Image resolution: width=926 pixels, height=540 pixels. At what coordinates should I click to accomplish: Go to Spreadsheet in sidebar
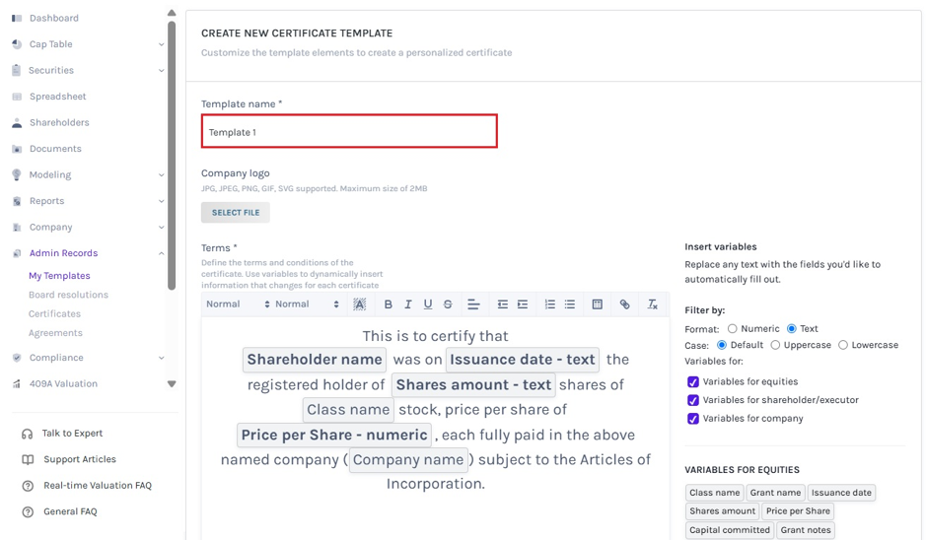[58, 97]
